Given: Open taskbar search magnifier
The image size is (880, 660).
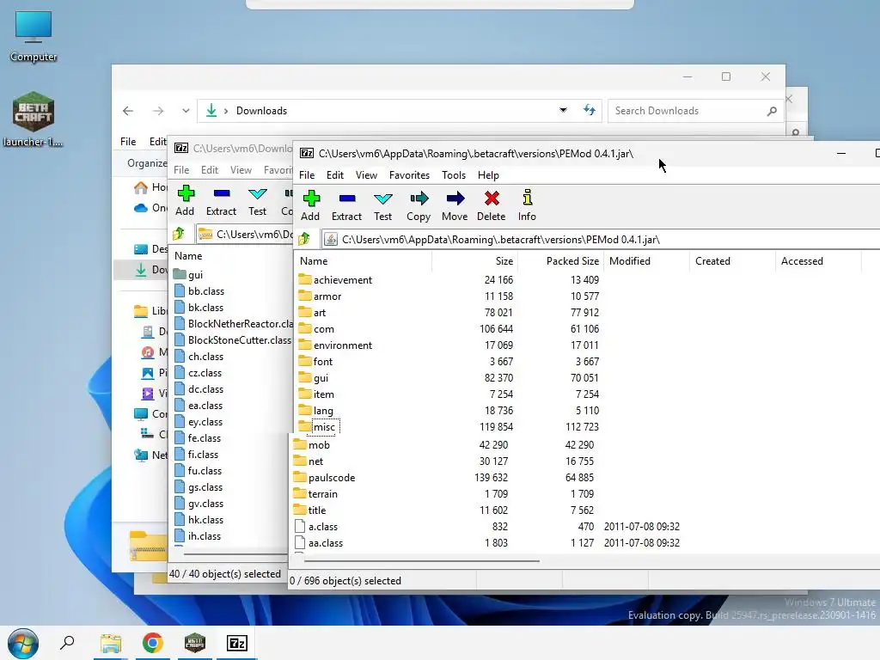Looking at the screenshot, I should [67, 643].
